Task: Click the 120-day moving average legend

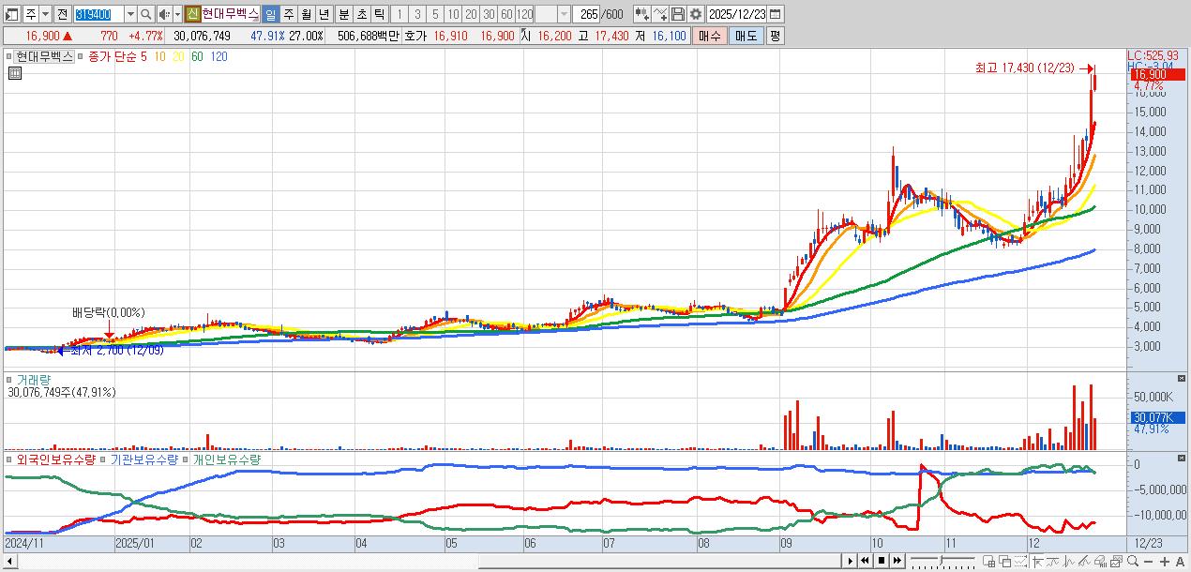Action: (219, 56)
